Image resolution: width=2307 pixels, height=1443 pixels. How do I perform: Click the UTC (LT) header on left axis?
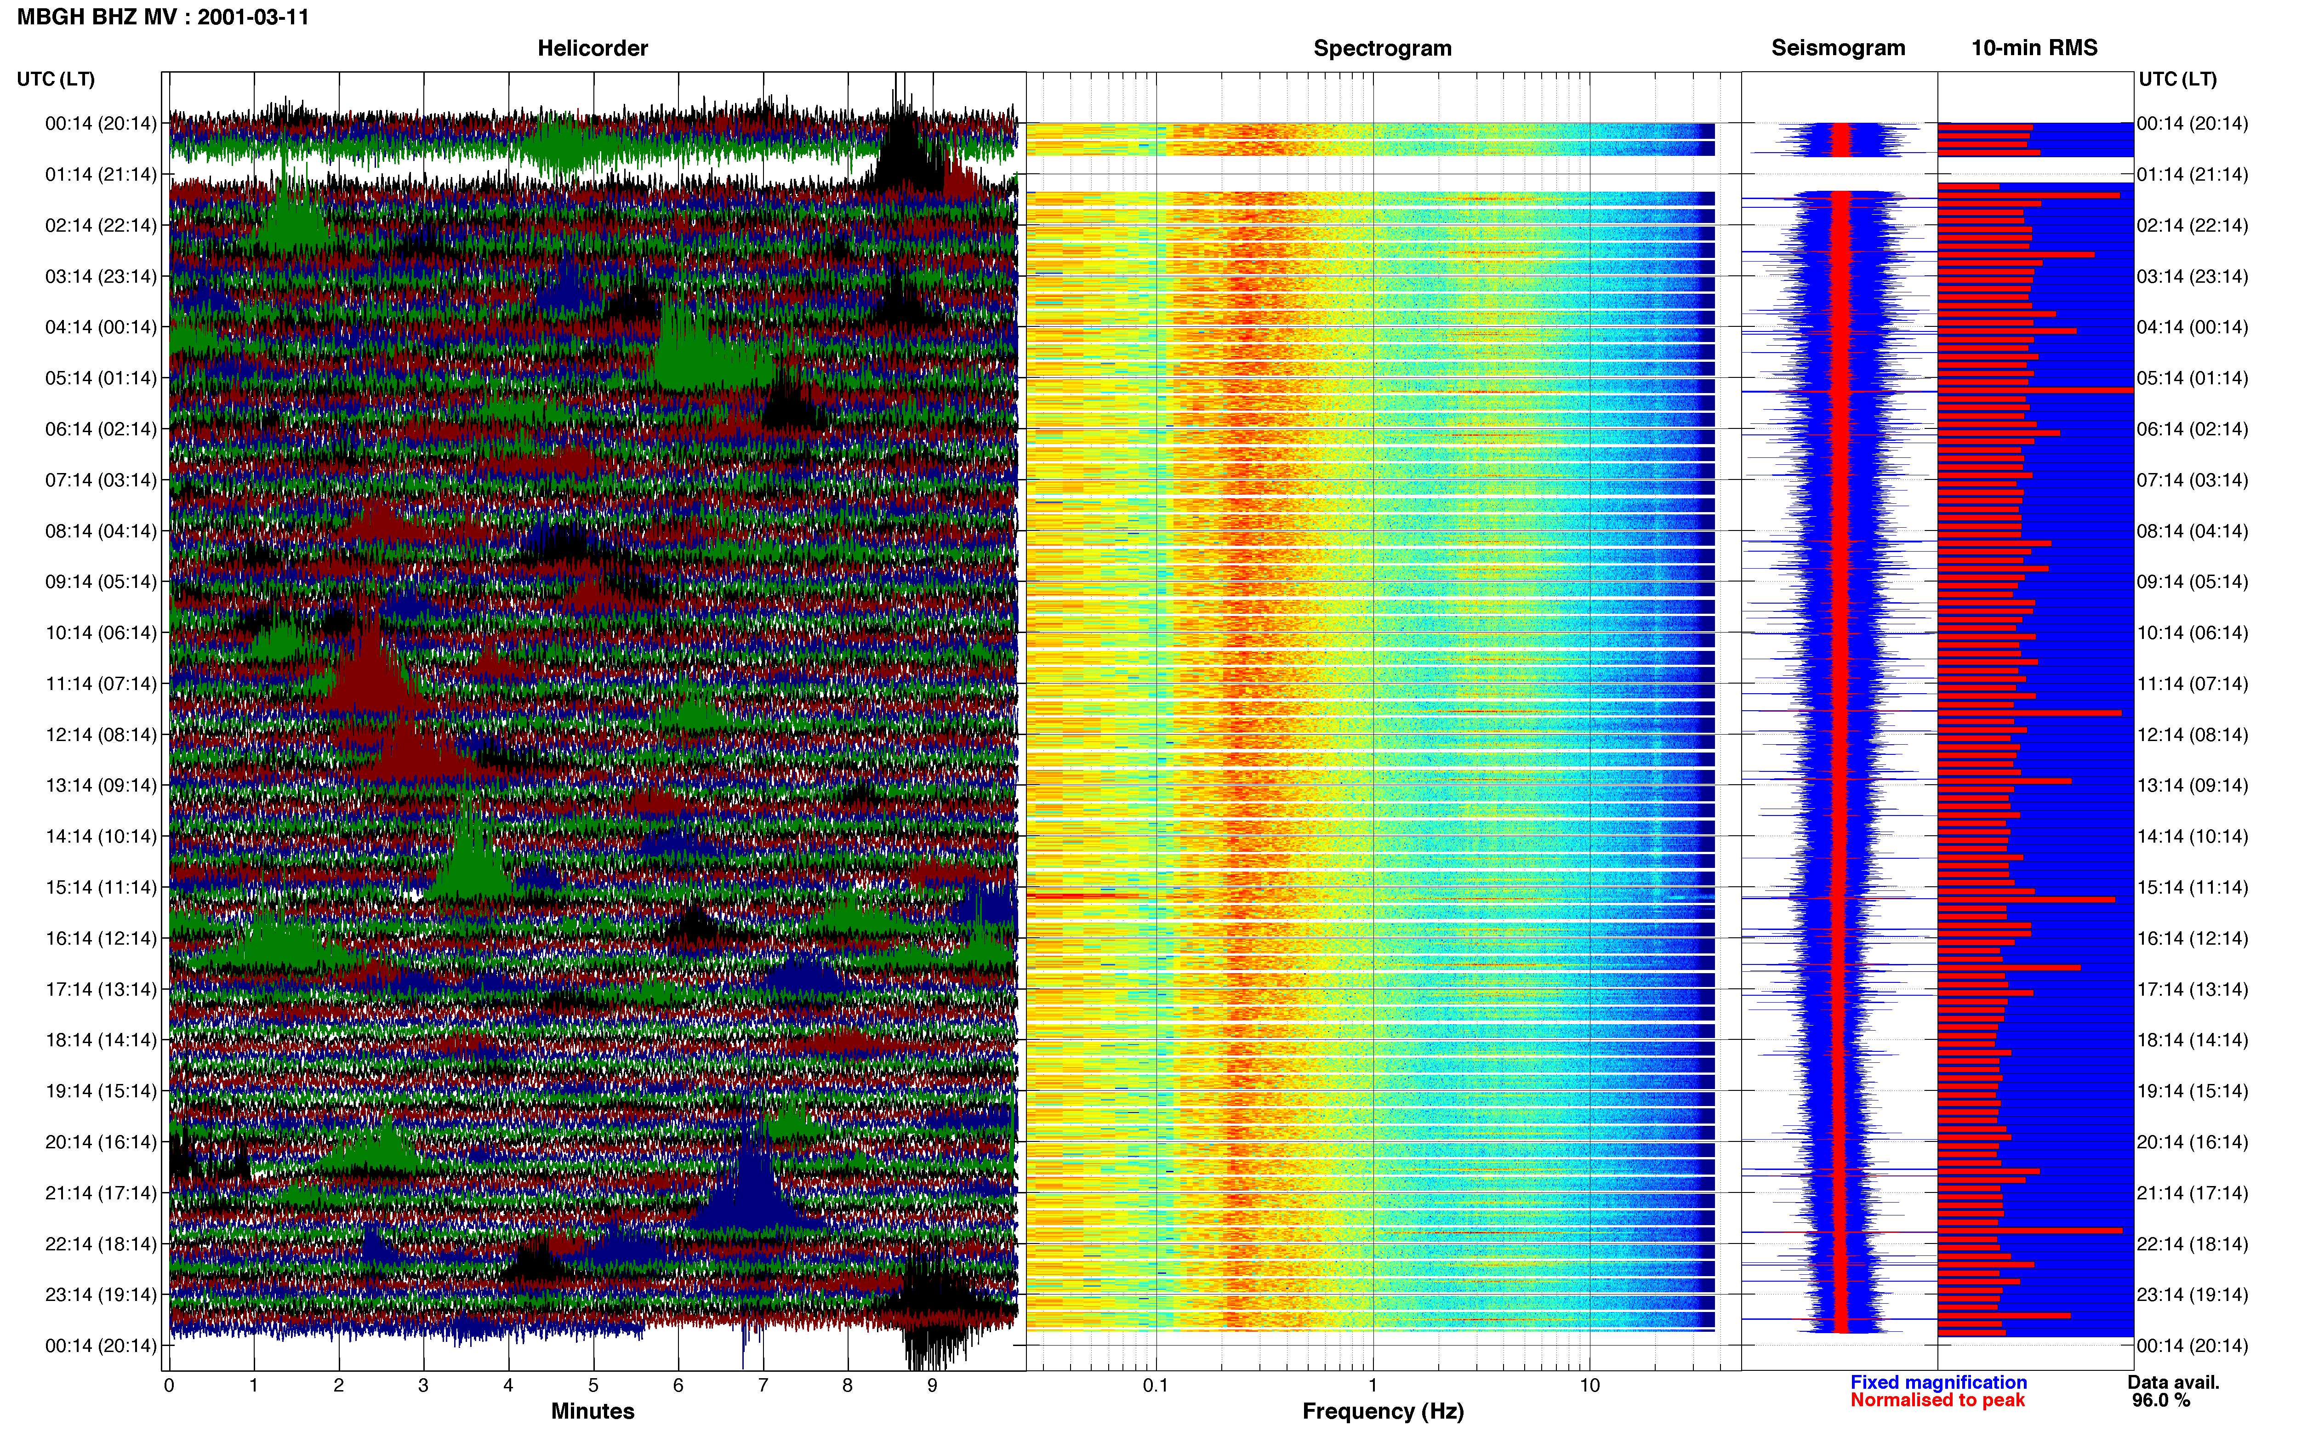click(56, 79)
